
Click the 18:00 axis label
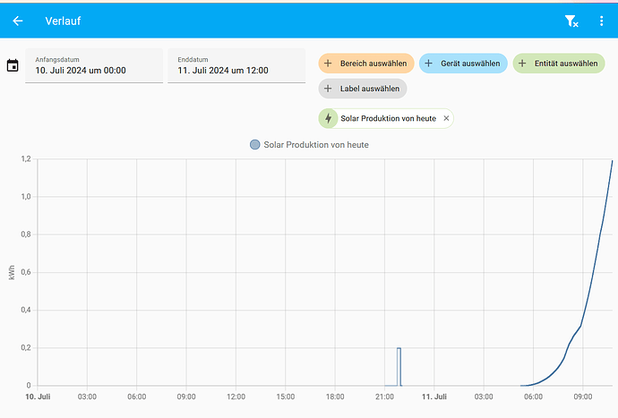point(335,397)
